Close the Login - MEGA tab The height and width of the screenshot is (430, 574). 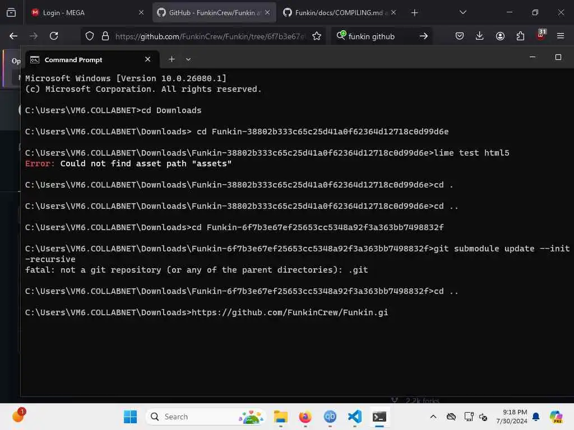(x=141, y=13)
